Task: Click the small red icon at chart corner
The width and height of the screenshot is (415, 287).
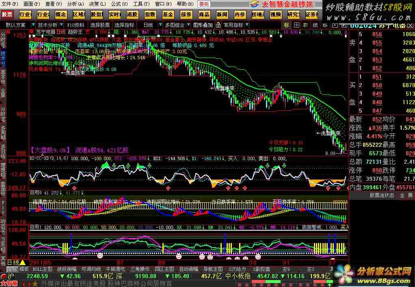Action: [x=9, y=32]
